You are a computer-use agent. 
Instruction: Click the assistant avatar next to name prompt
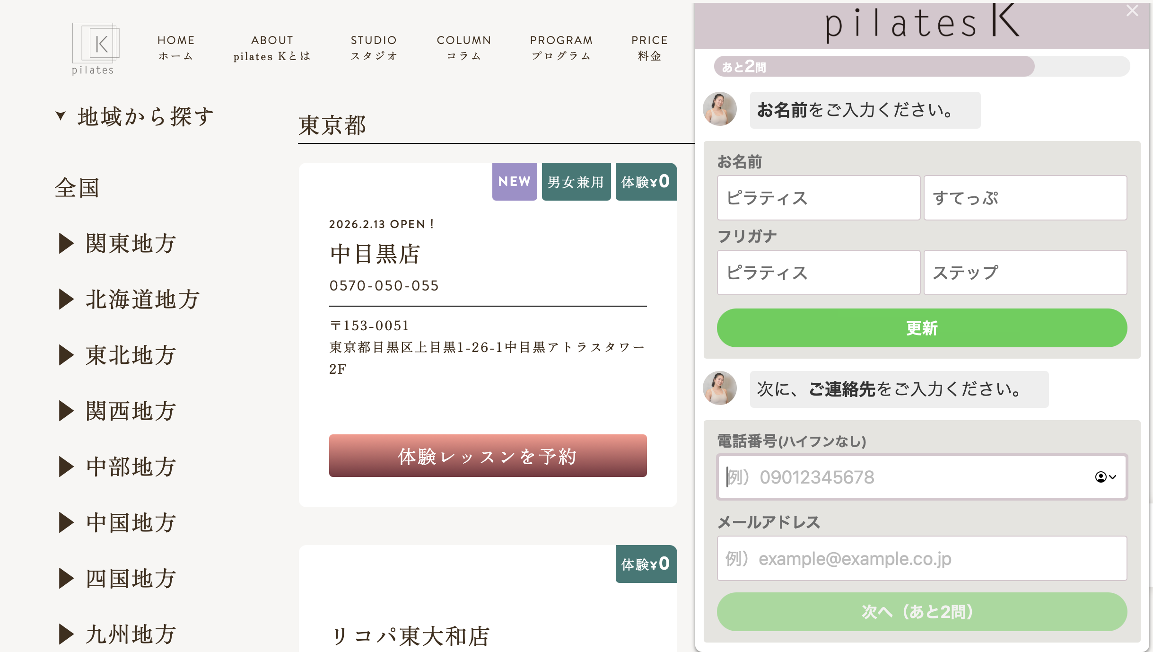pos(721,108)
